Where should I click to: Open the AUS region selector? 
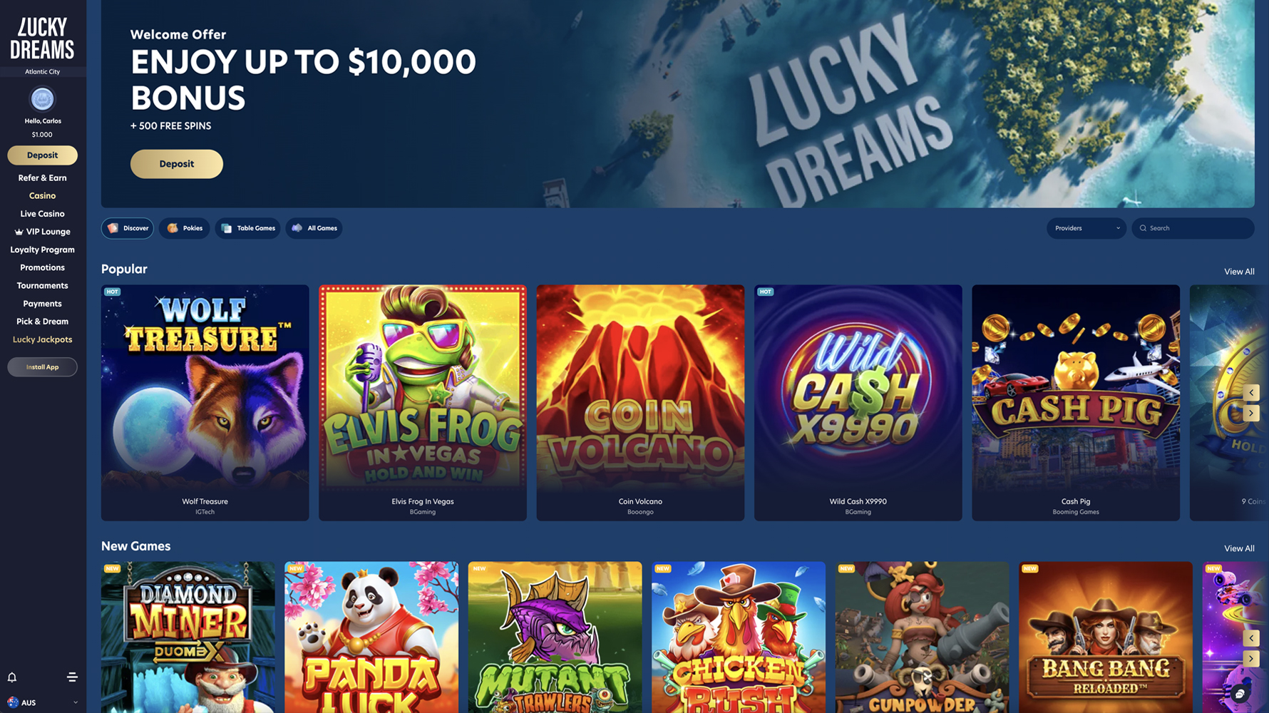pyautogui.click(x=42, y=703)
